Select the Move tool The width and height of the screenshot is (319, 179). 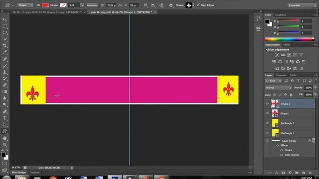4,19
